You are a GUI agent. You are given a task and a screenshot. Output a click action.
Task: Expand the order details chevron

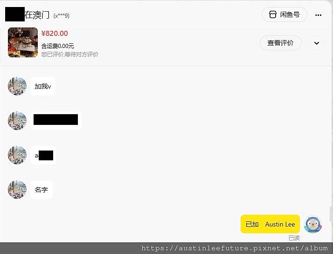pyautogui.click(x=317, y=43)
